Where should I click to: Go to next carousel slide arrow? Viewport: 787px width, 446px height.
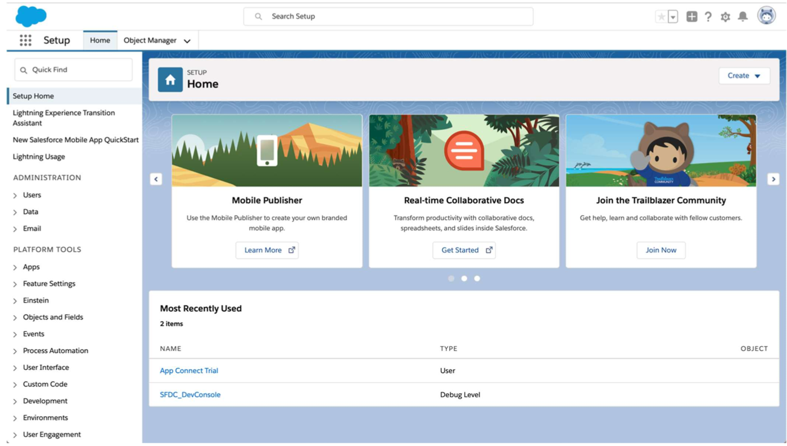pos(774,179)
